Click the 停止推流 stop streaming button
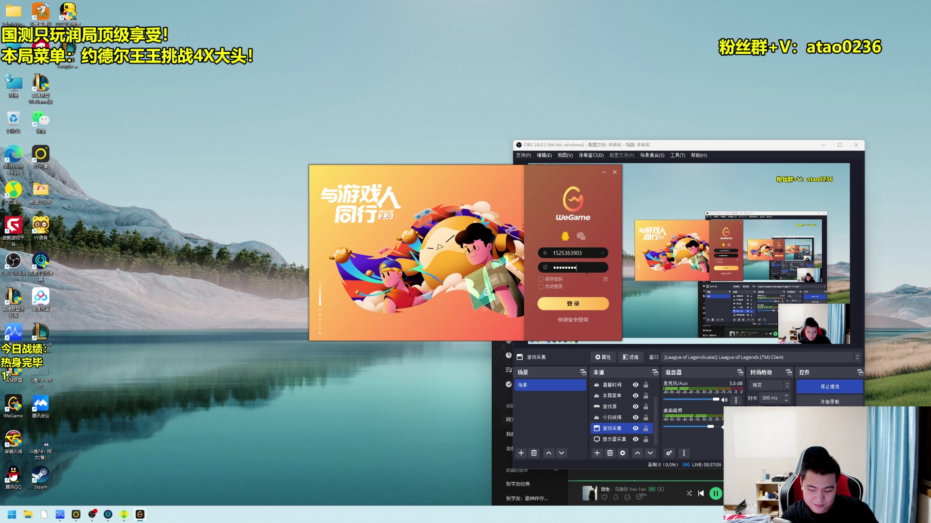Image resolution: width=931 pixels, height=523 pixels. tap(829, 386)
